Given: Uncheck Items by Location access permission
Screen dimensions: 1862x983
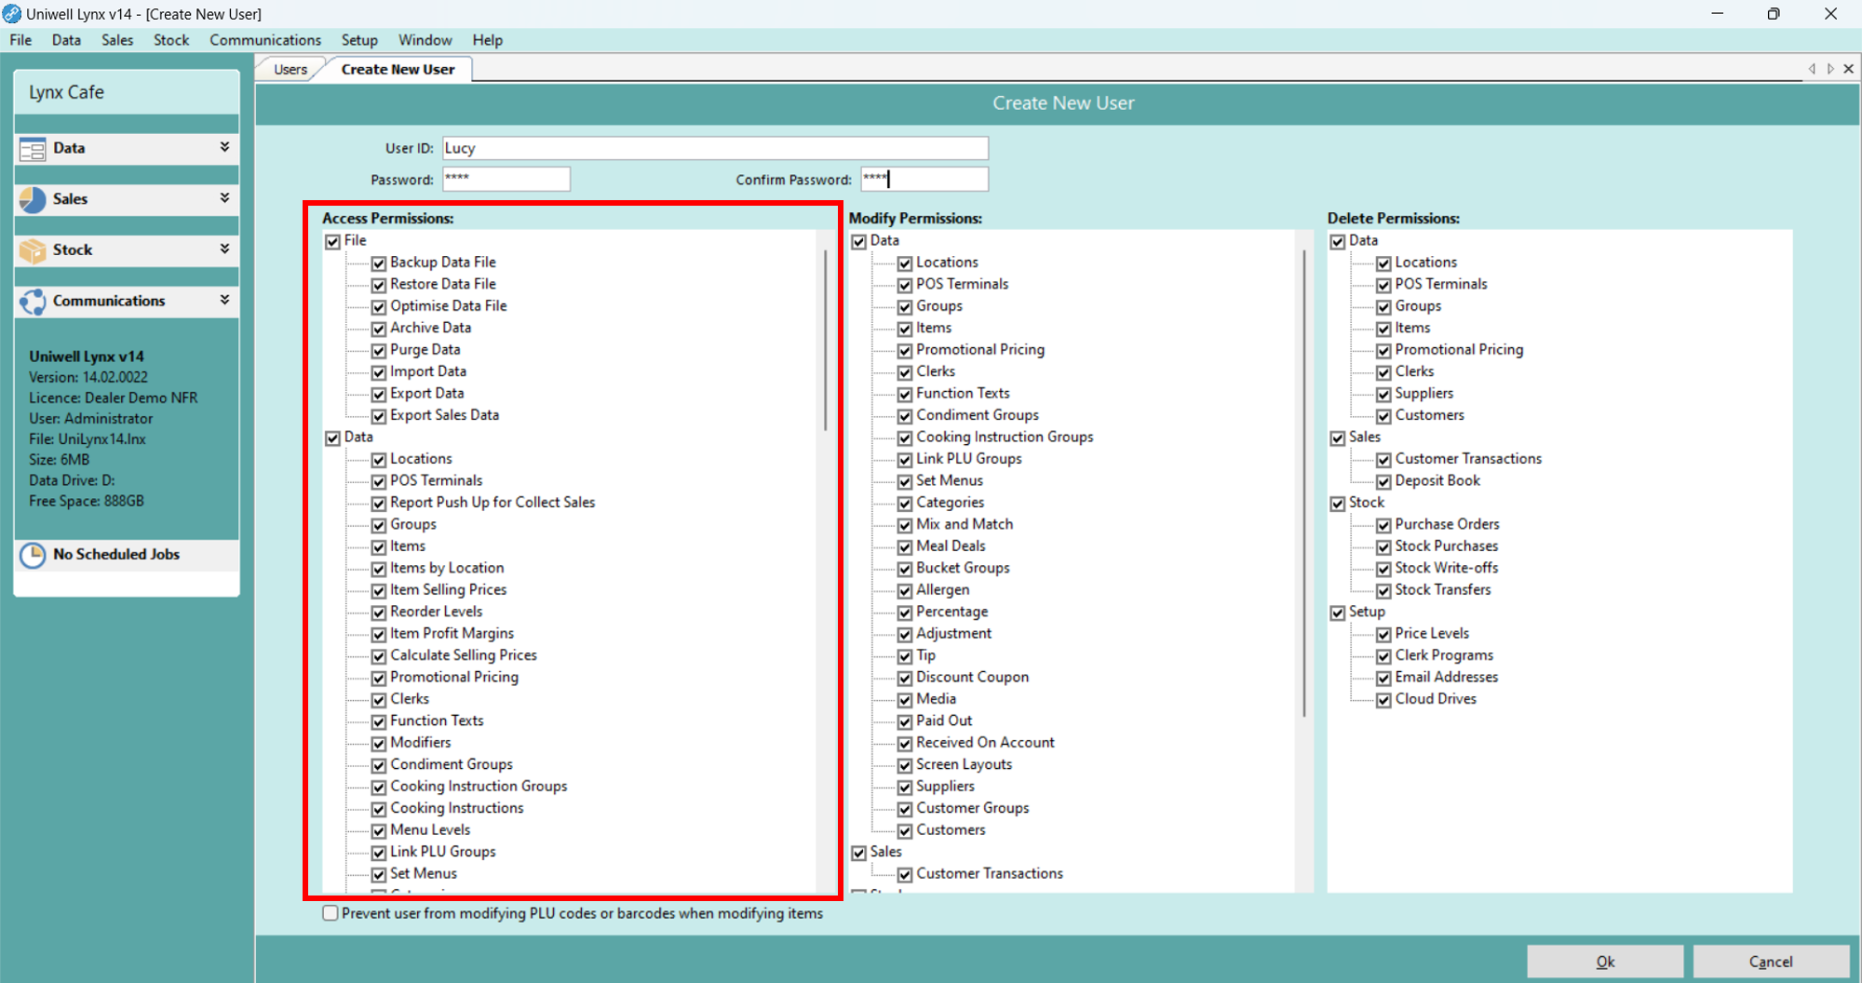Looking at the screenshot, I should (x=379, y=569).
